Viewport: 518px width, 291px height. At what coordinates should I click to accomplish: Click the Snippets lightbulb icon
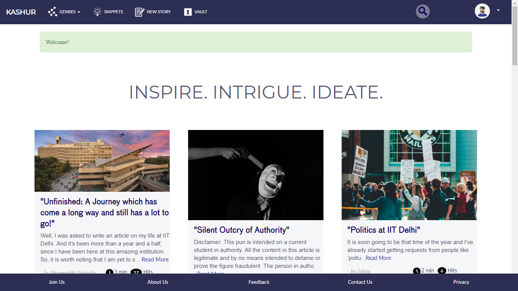pyautogui.click(x=97, y=12)
